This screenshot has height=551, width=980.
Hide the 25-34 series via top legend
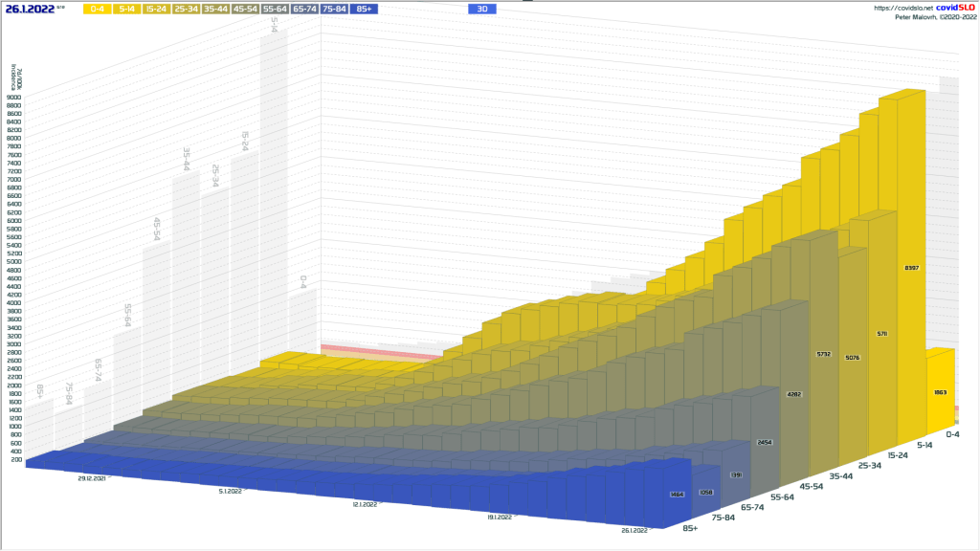(x=186, y=9)
